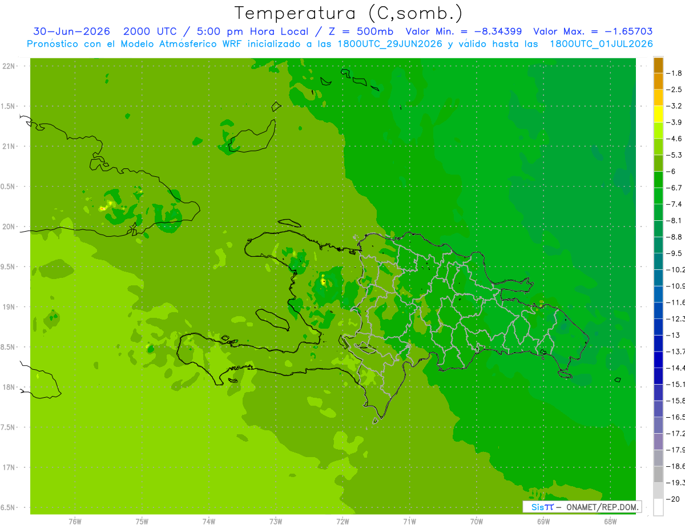The height and width of the screenshot is (529, 685).
Task: Click the "21N" latitude axis label
Action: click(x=9, y=147)
